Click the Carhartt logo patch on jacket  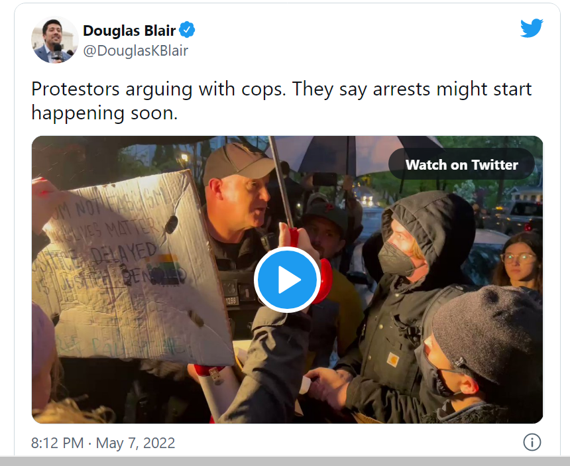[x=393, y=360]
